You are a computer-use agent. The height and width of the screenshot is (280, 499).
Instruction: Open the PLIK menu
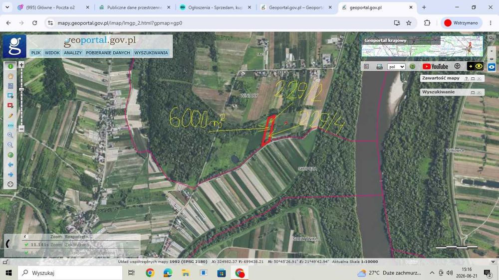point(36,53)
